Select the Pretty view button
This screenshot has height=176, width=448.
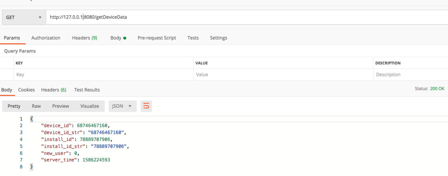(x=14, y=106)
